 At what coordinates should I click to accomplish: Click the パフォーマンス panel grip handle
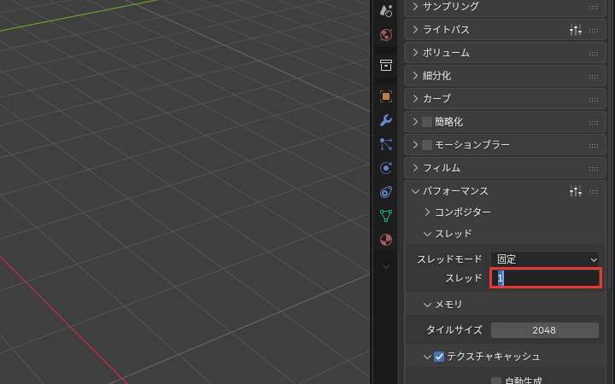(x=594, y=192)
